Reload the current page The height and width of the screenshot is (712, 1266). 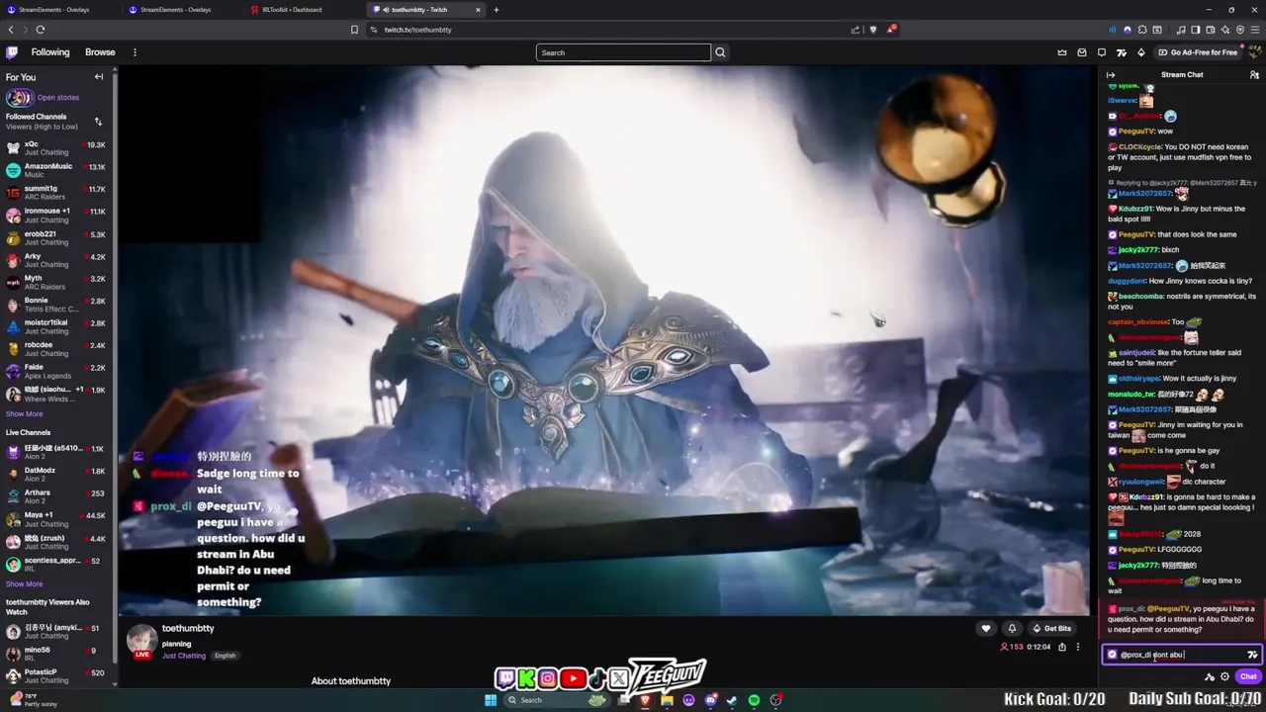40,30
